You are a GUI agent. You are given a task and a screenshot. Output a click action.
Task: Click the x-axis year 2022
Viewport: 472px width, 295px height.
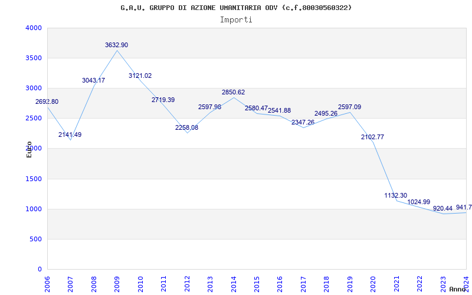[x=419, y=284]
